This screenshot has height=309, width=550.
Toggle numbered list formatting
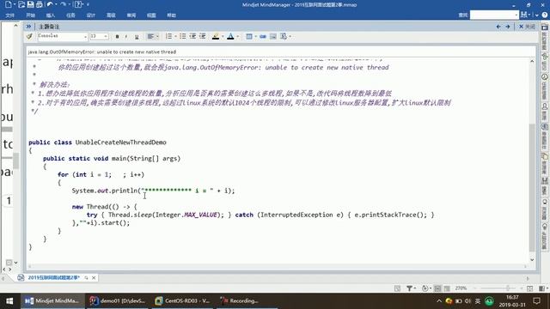(168, 36)
